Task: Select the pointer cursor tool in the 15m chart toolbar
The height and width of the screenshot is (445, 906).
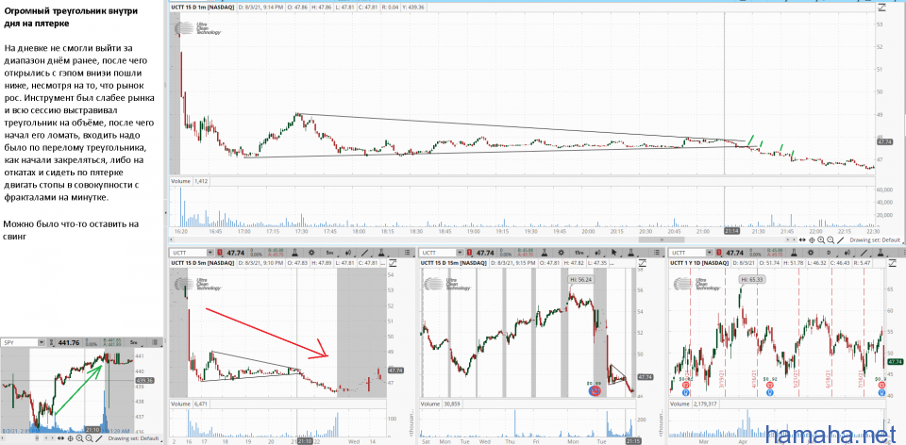Action: 613,253
